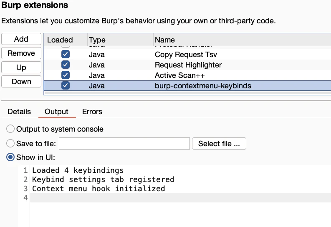The width and height of the screenshot is (331, 227).
Task: Click the Save to file path field
Action: tap(124, 144)
